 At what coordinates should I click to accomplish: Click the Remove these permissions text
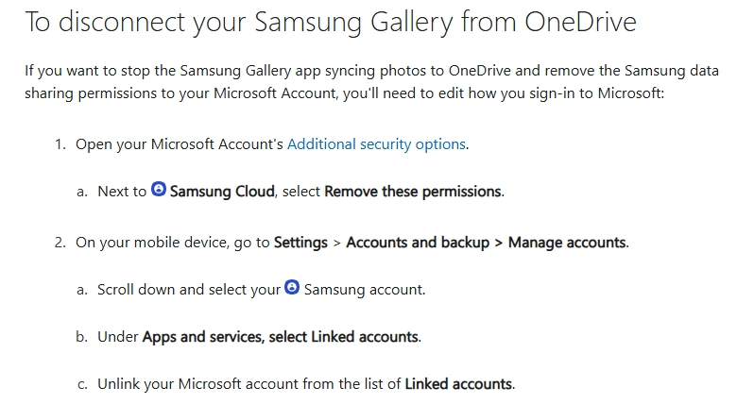(413, 192)
